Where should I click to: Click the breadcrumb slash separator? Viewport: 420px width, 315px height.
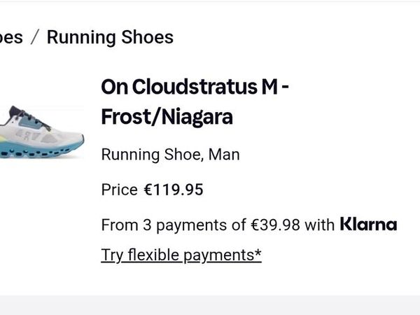coord(35,37)
